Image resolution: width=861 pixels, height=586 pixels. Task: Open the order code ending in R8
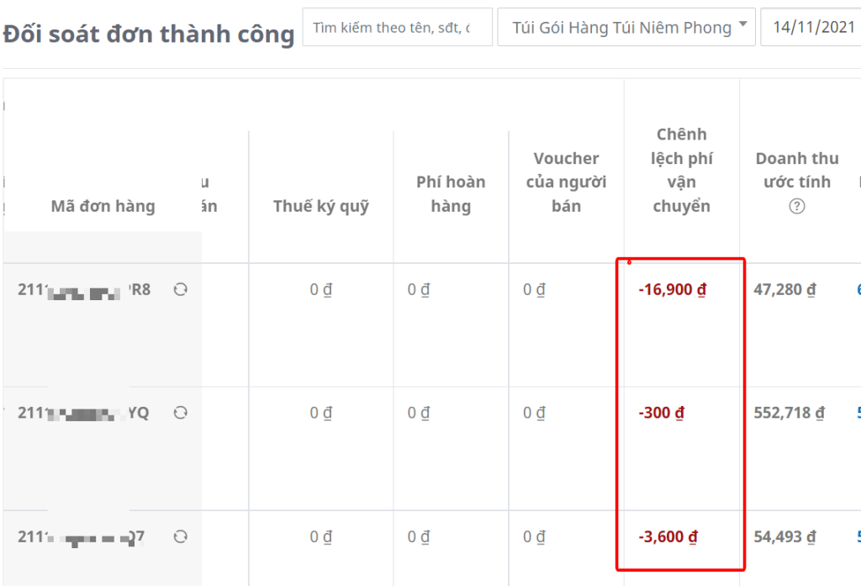tap(84, 290)
